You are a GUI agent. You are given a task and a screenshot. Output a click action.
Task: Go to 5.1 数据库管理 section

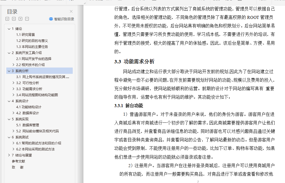[27, 125]
